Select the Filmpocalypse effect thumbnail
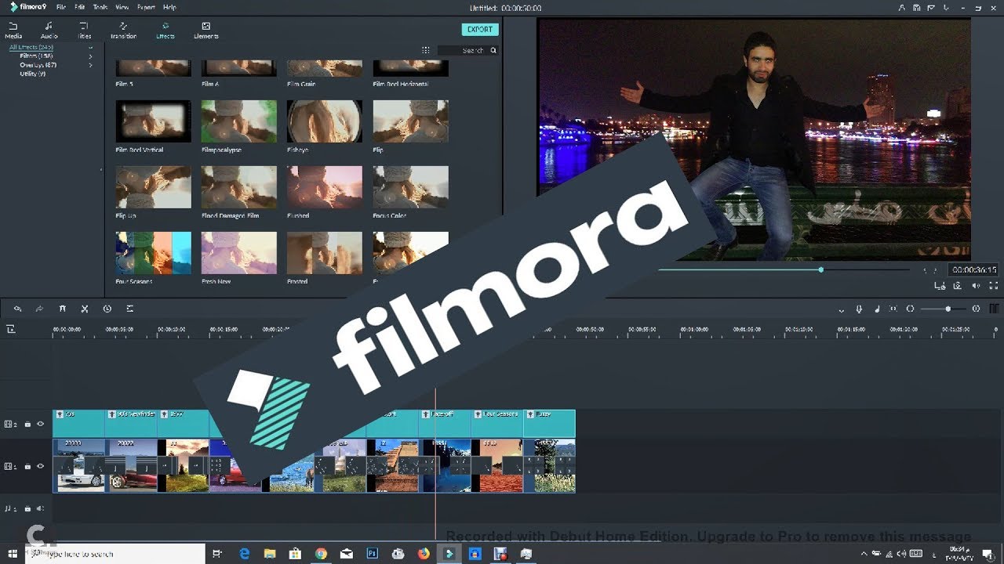The width and height of the screenshot is (1004, 564). (x=238, y=121)
